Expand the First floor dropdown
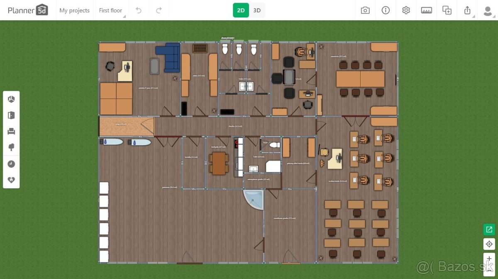Viewport: 498px width, 279px height. [111, 10]
